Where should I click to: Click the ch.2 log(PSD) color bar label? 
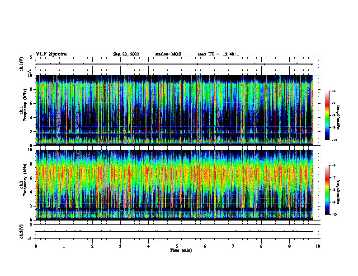coord(339,192)
